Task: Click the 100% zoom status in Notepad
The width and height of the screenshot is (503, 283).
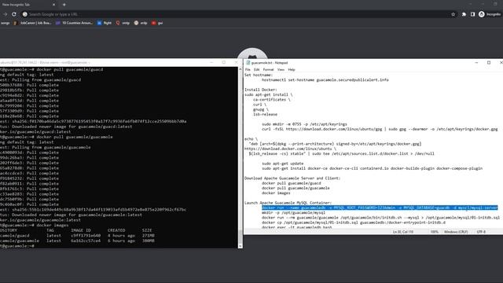Action: pyautogui.click(x=434, y=232)
